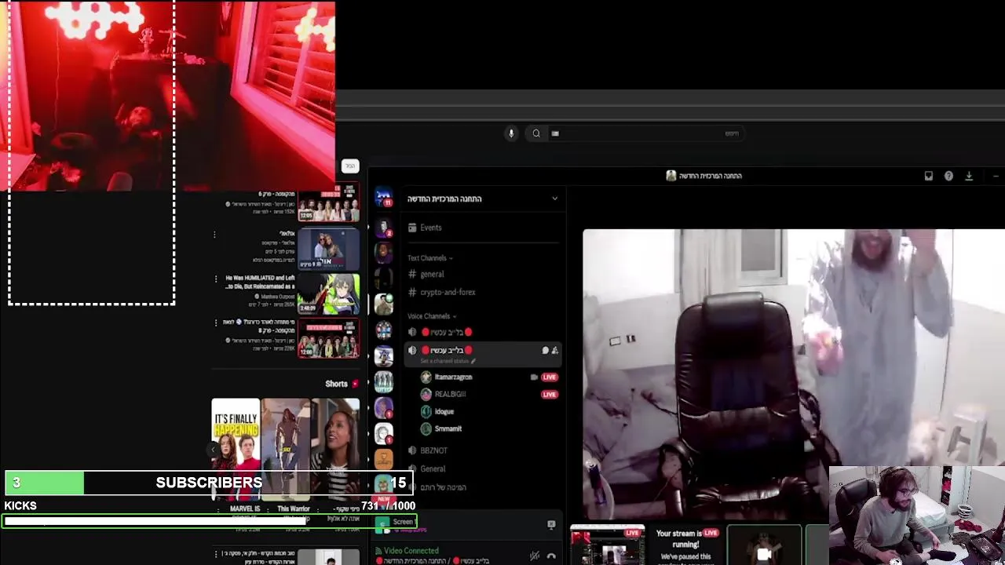Image resolution: width=1005 pixels, height=565 pixels.
Task: Click Shorts carousel previous arrow
Action: pyautogui.click(x=214, y=450)
